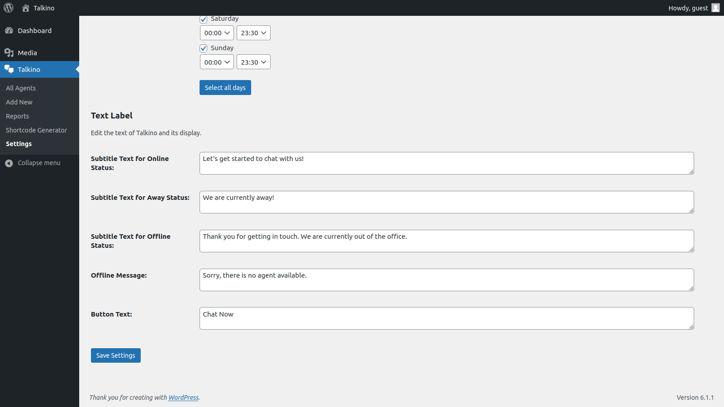This screenshot has width=724, height=407.
Task: Click Collapse menu text
Action: pyautogui.click(x=39, y=163)
